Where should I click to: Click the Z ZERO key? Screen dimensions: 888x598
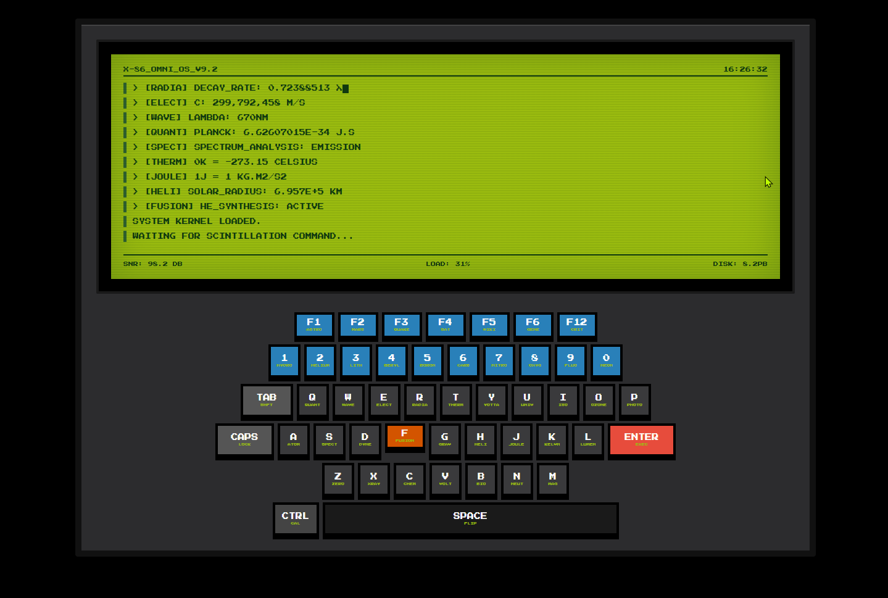coord(338,480)
